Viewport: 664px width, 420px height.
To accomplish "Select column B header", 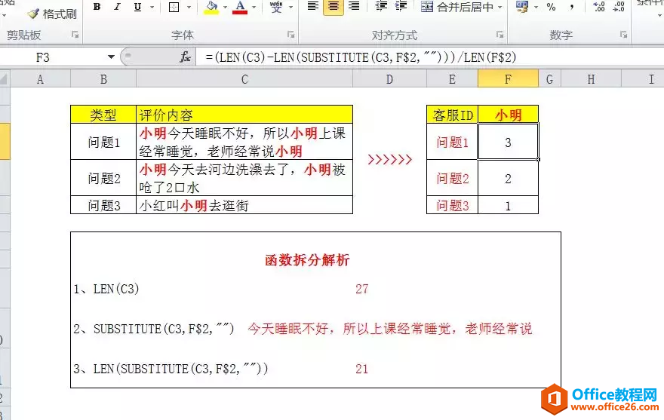I will (103, 79).
